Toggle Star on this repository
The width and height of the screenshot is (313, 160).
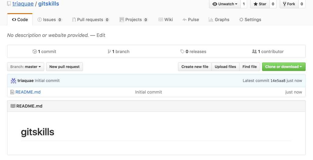260,4
